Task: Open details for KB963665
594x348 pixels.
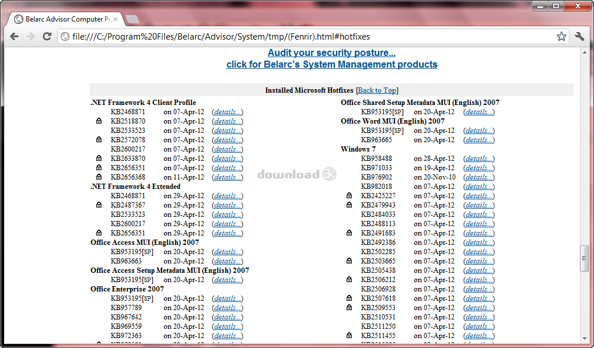Action: [x=479, y=140]
